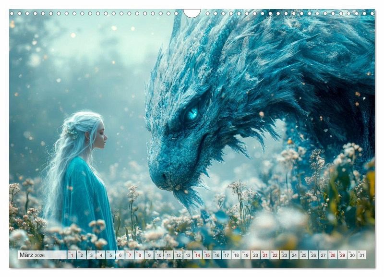Select day 10 in the date row

[159, 255]
